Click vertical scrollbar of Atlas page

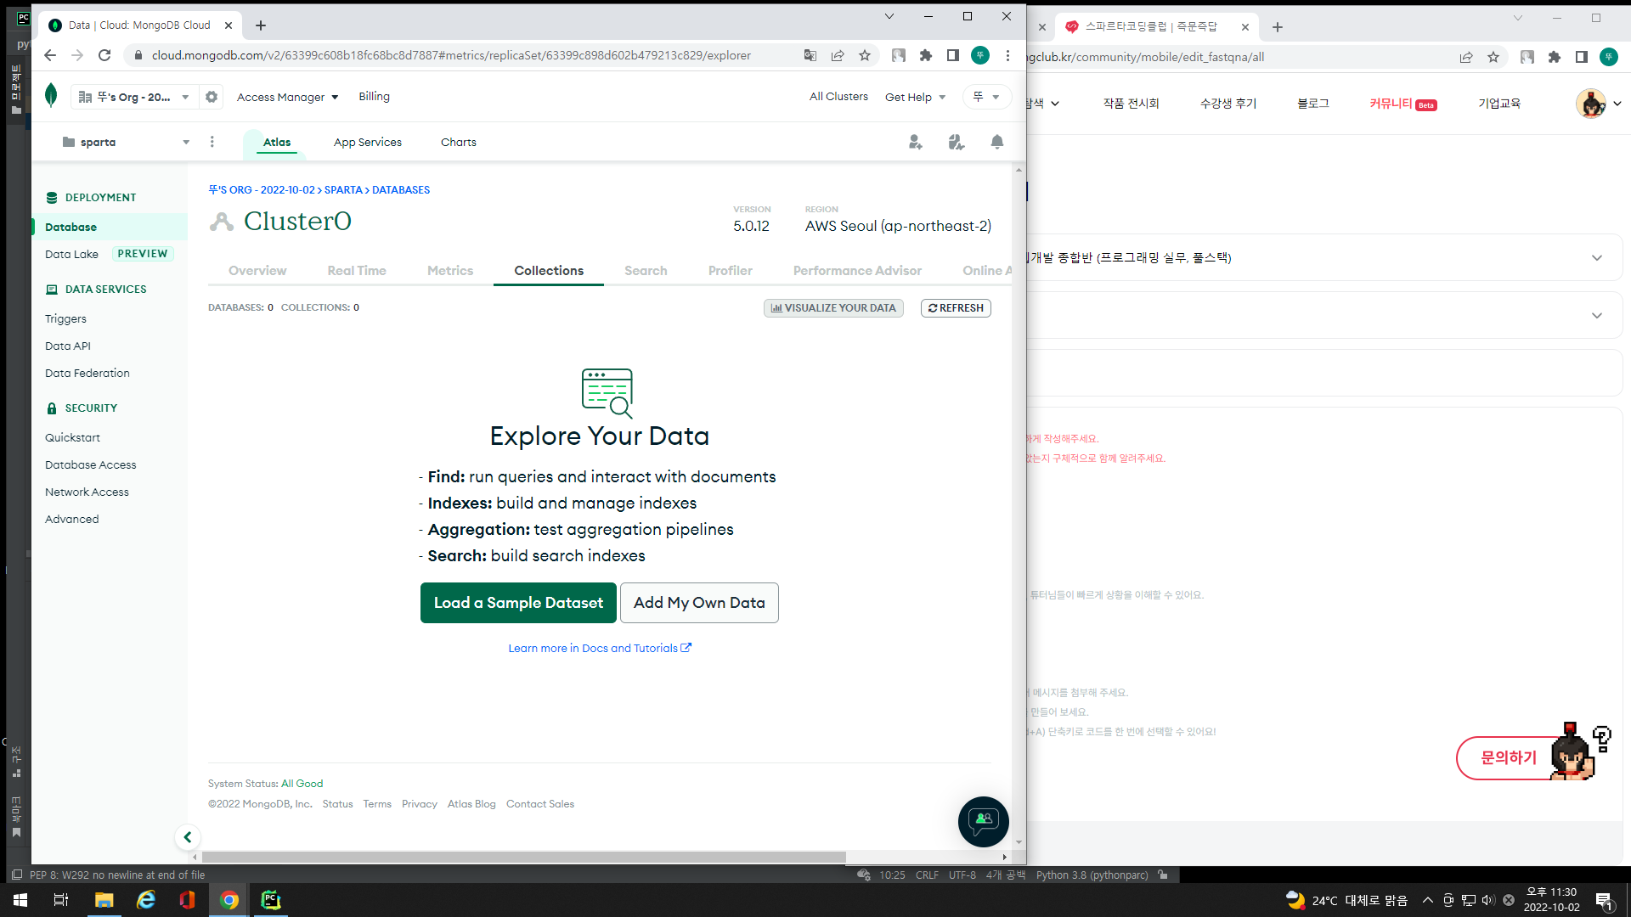[x=1019, y=505]
